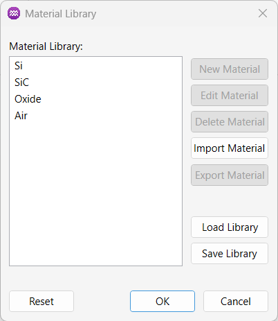This screenshot has width=278, height=321.
Task: Load a library with Load Library
Action: coord(230,227)
